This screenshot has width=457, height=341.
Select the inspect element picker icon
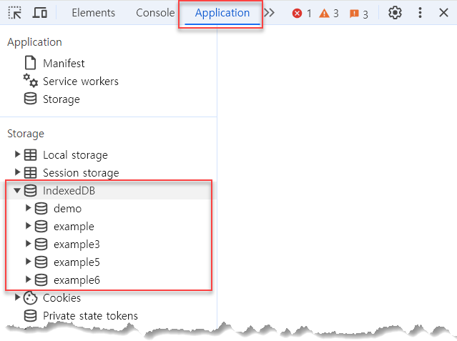[x=14, y=13]
